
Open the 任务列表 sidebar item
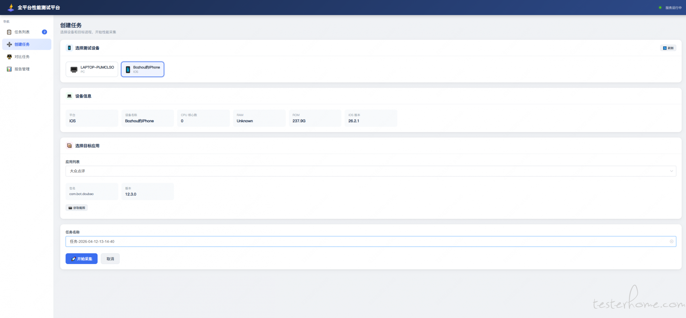tap(22, 32)
